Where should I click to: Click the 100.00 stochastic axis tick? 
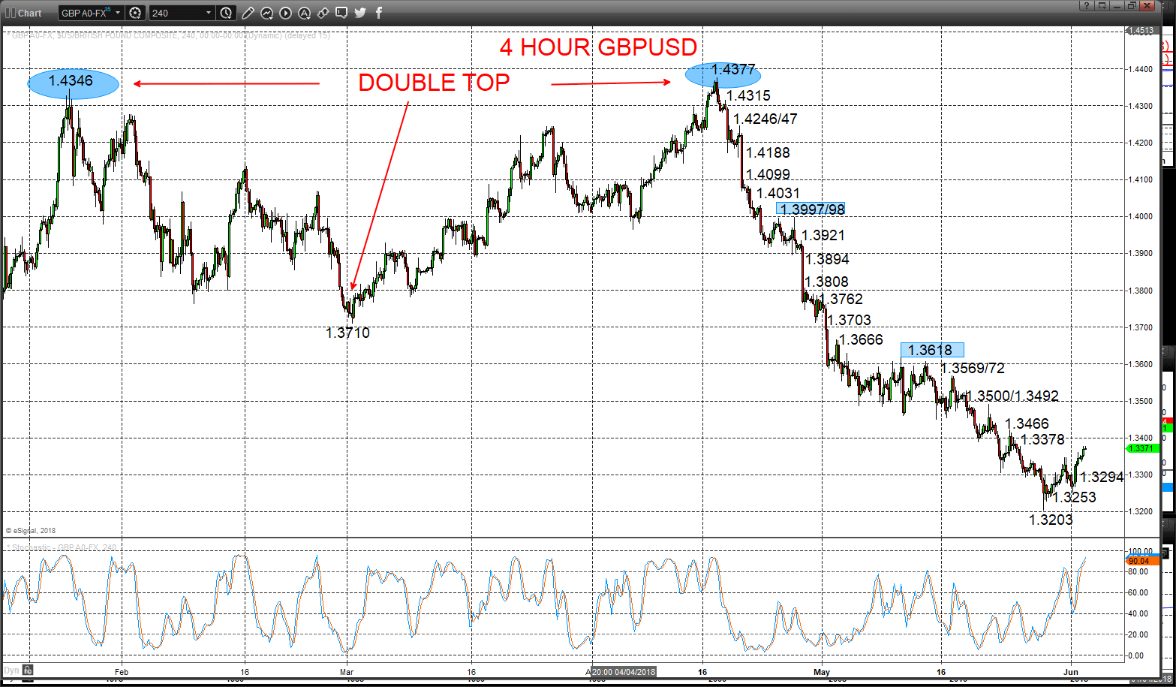click(x=1140, y=551)
